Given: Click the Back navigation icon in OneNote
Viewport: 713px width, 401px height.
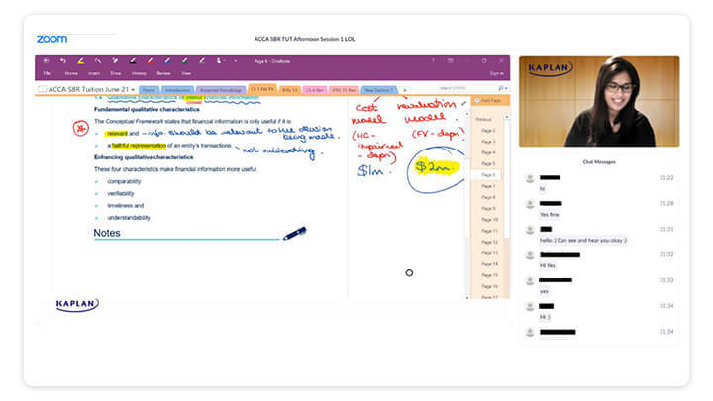Looking at the screenshot, I should tap(46, 61).
